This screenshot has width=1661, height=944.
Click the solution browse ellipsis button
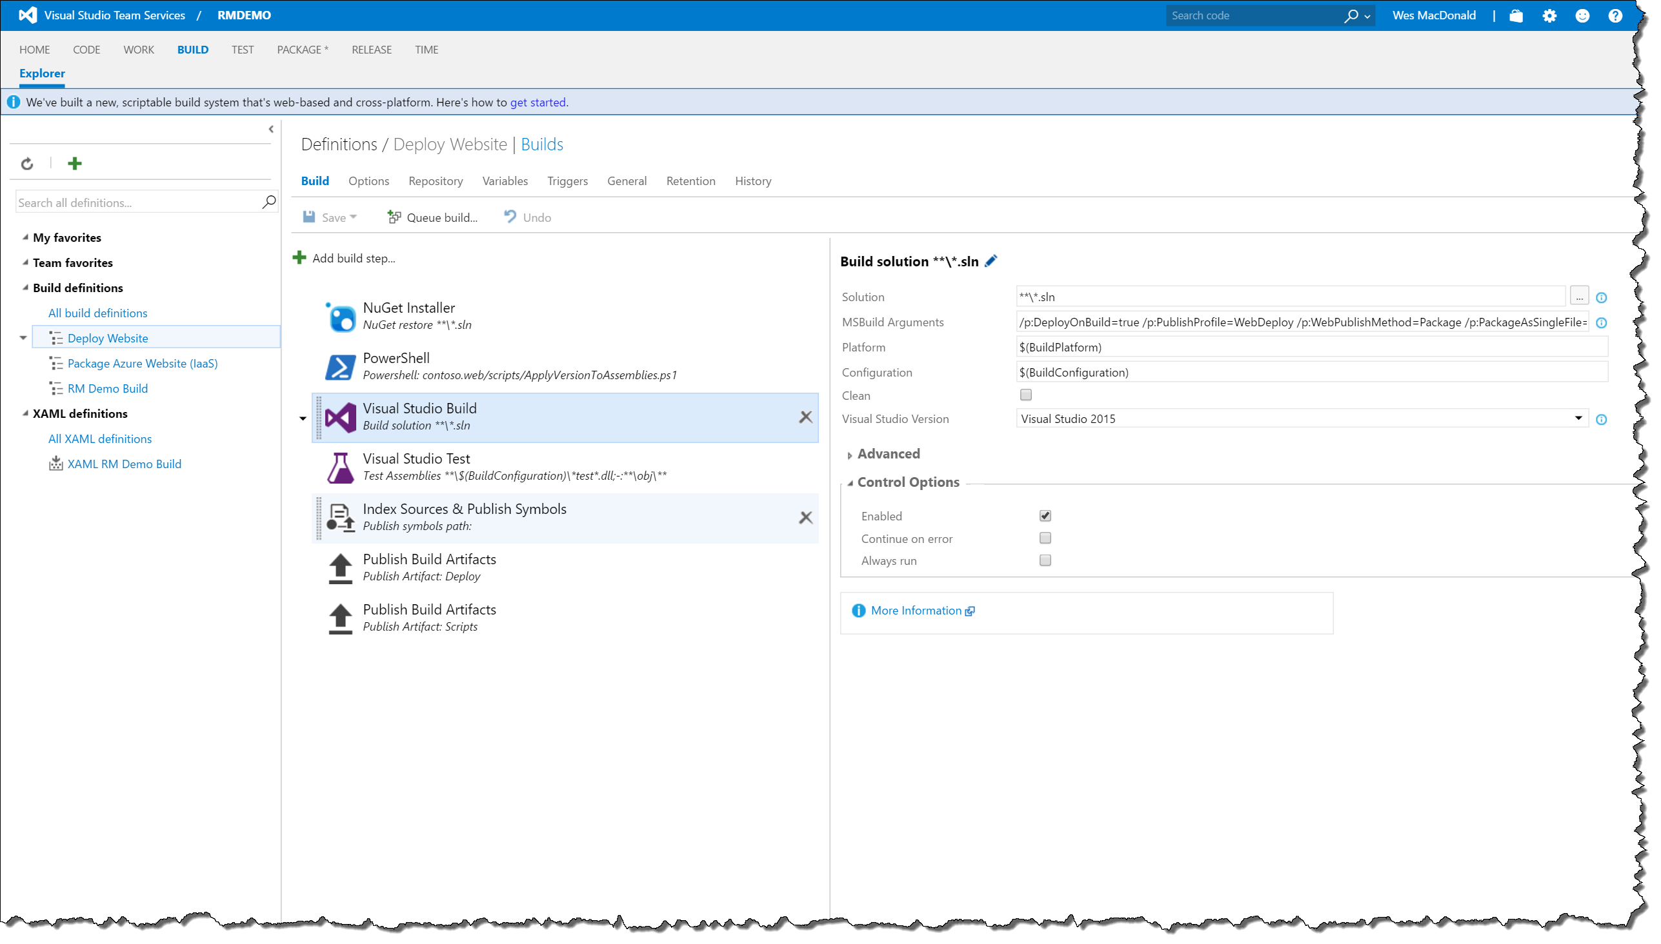click(1578, 297)
